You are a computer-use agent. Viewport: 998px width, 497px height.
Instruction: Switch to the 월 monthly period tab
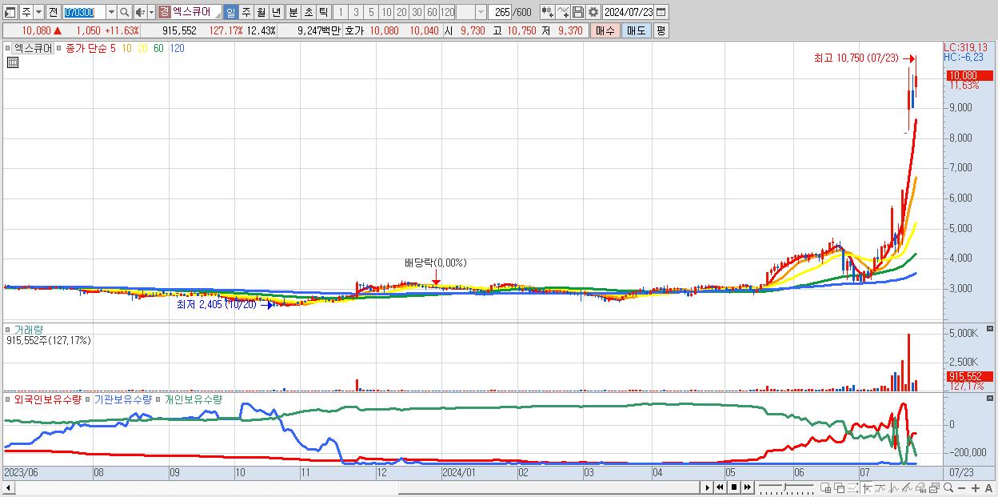[261, 12]
